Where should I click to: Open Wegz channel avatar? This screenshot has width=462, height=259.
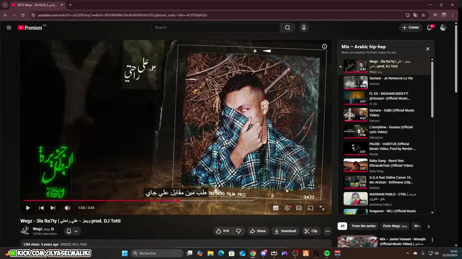(25, 231)
